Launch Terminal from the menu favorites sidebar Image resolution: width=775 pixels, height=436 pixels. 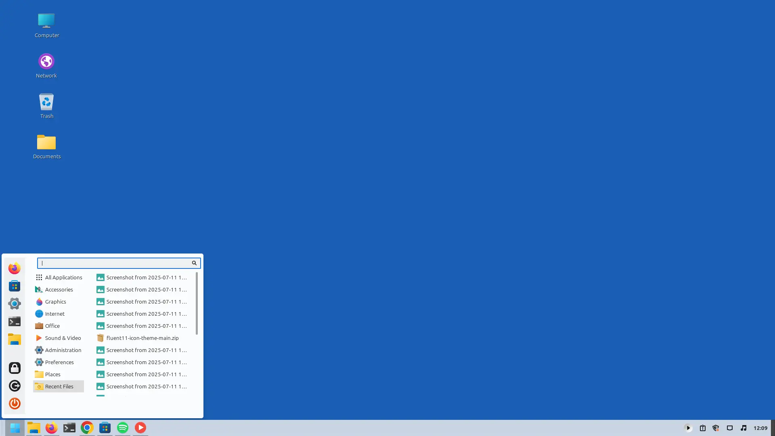point(15,322)
